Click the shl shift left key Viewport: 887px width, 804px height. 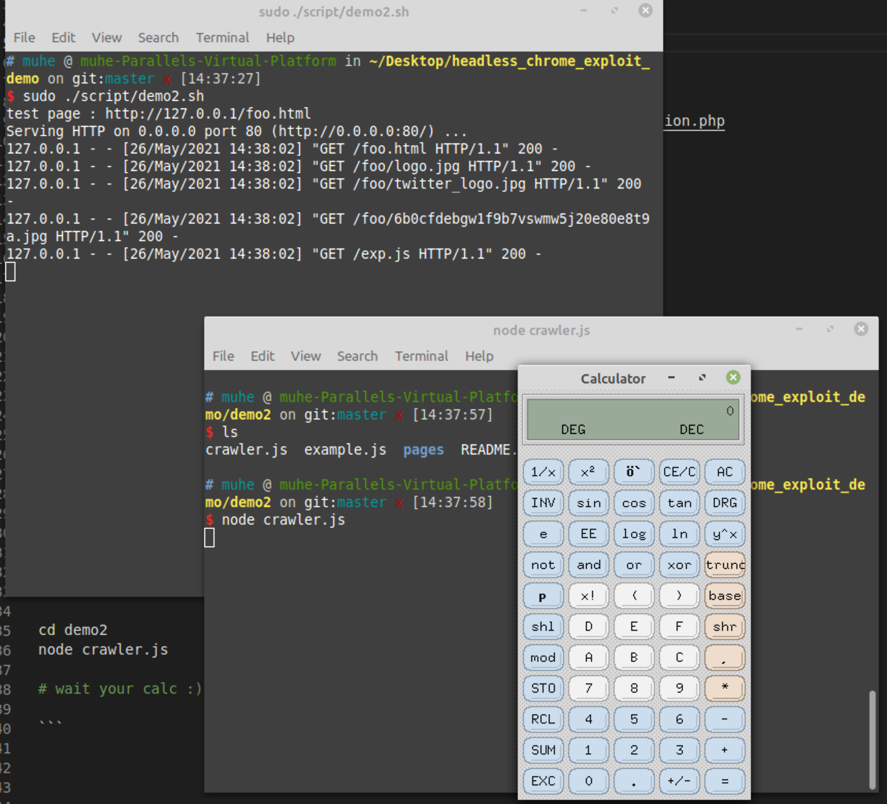coord(543,627)
